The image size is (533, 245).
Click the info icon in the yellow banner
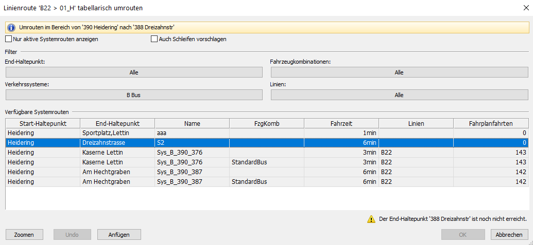(x=11, y=27)
